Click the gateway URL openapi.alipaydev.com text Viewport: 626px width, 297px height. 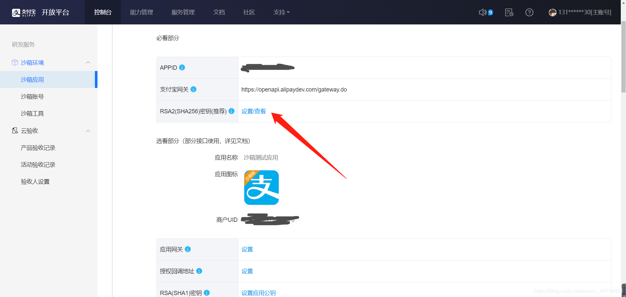tap(294, 90)
